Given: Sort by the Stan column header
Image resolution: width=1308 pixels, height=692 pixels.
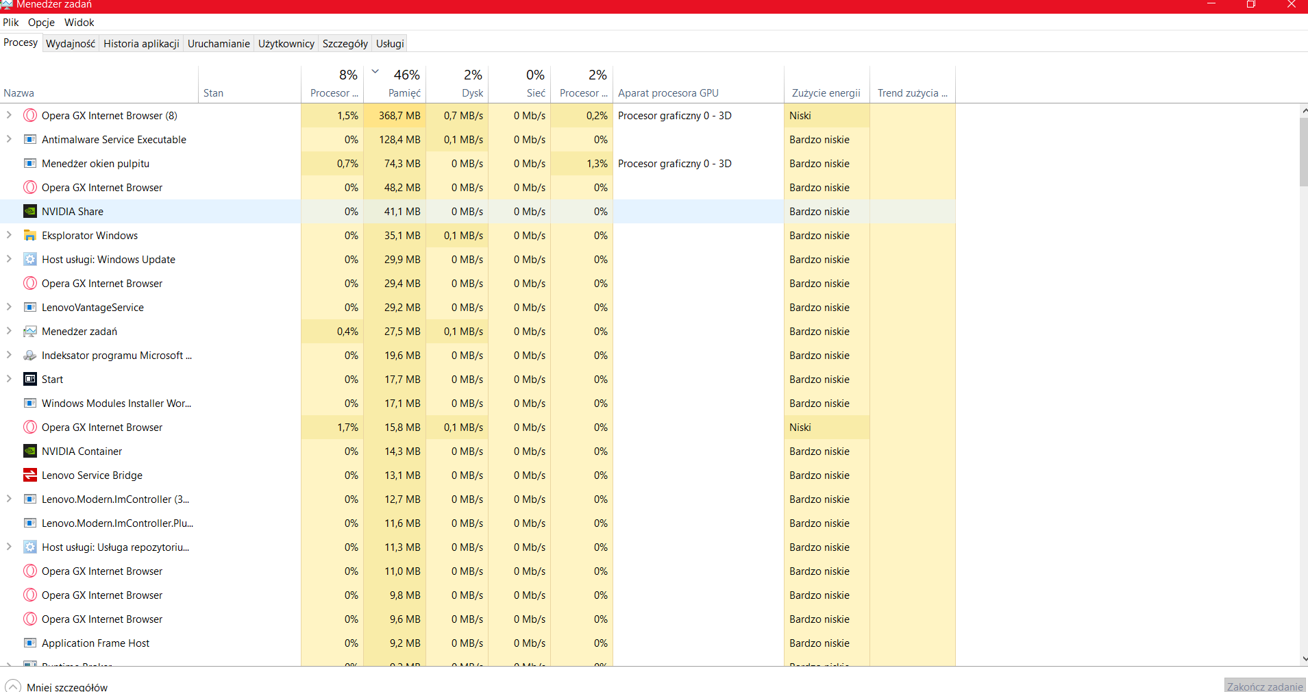Looking at the screenshot, I should pyautogui.click(x=249, y=84).
